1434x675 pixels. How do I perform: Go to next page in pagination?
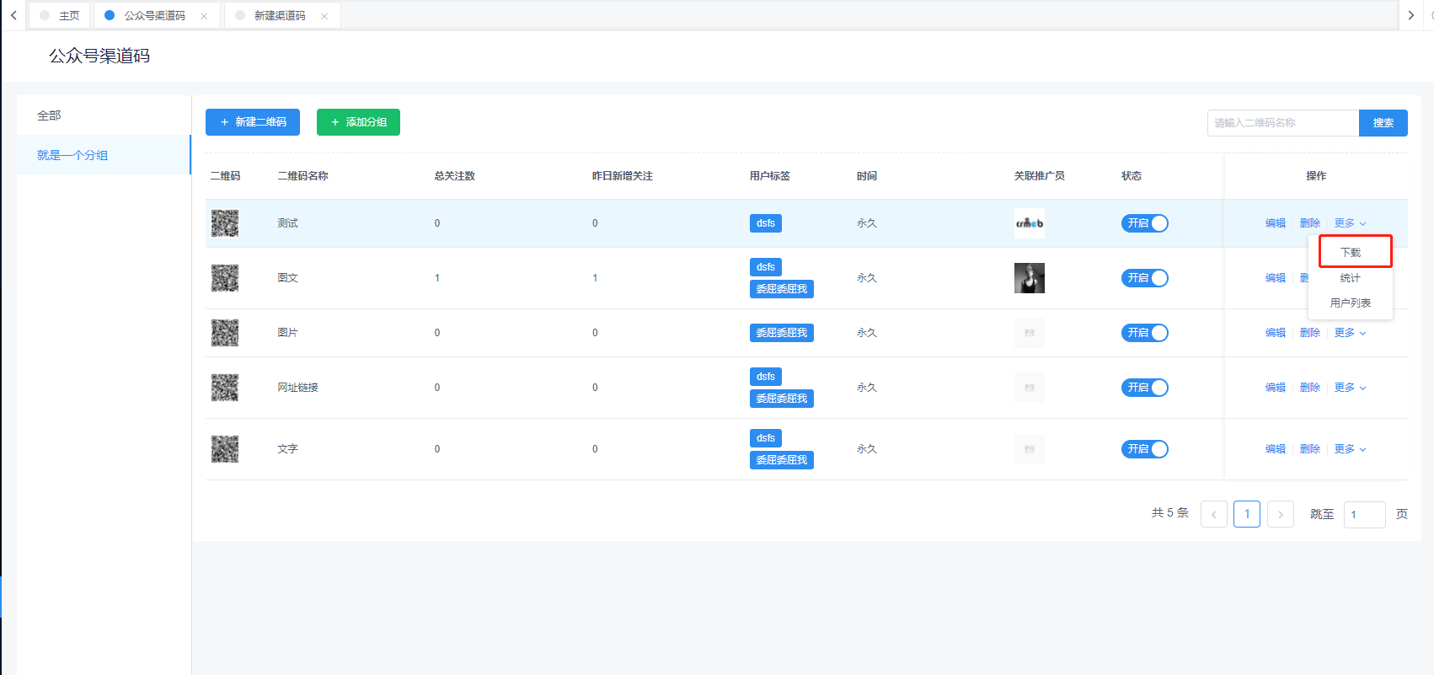pyautogui.click(x=1280, y=514)
